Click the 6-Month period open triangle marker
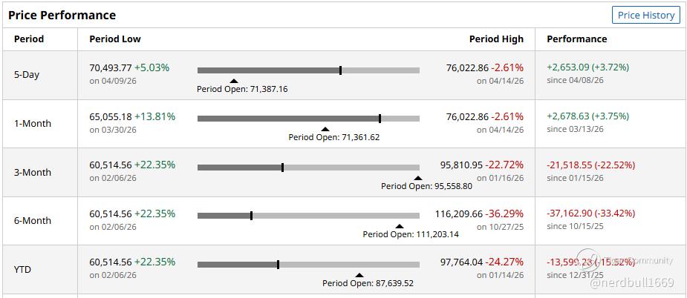Viewport: 687px width, 298px height. pos(399,226)
